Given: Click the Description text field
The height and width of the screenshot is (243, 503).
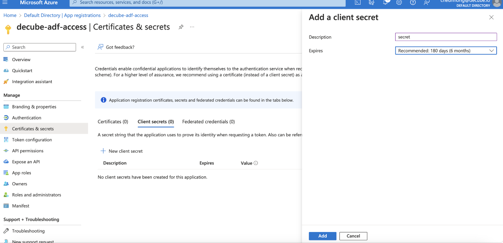Looking at the screenshot, I should click(446, 37).
